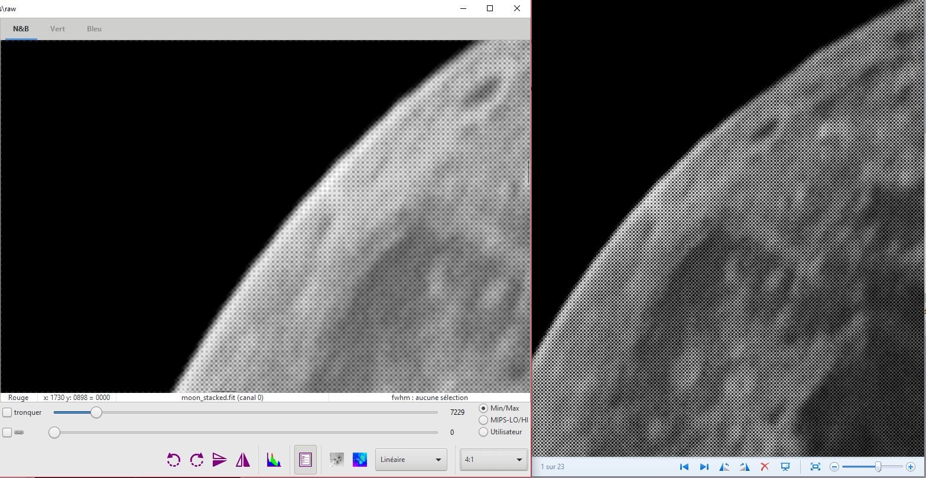Rotate image clockwise with purple arrow
Screen dimensions: 926x478
[197, 460]
